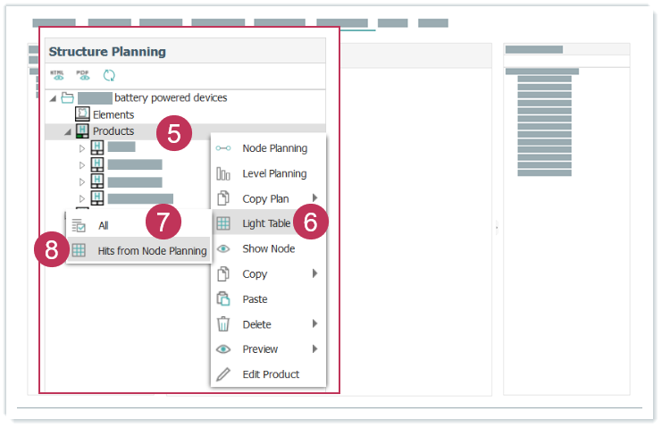Click the folder icon of battery powered devices
Viewport: 662px width, 428px height.
click(x=67, y=97)
